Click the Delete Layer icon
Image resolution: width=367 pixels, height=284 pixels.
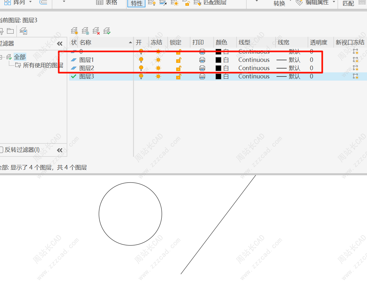click(96, 31)
